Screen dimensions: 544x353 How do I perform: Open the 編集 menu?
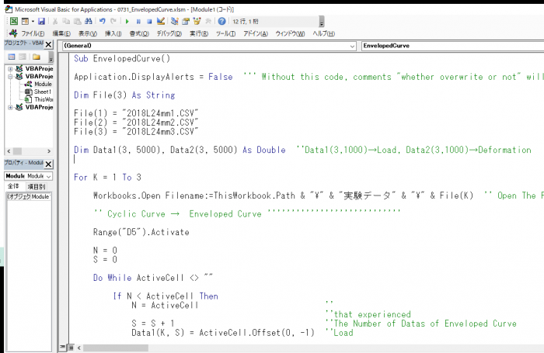pos(61,33)
